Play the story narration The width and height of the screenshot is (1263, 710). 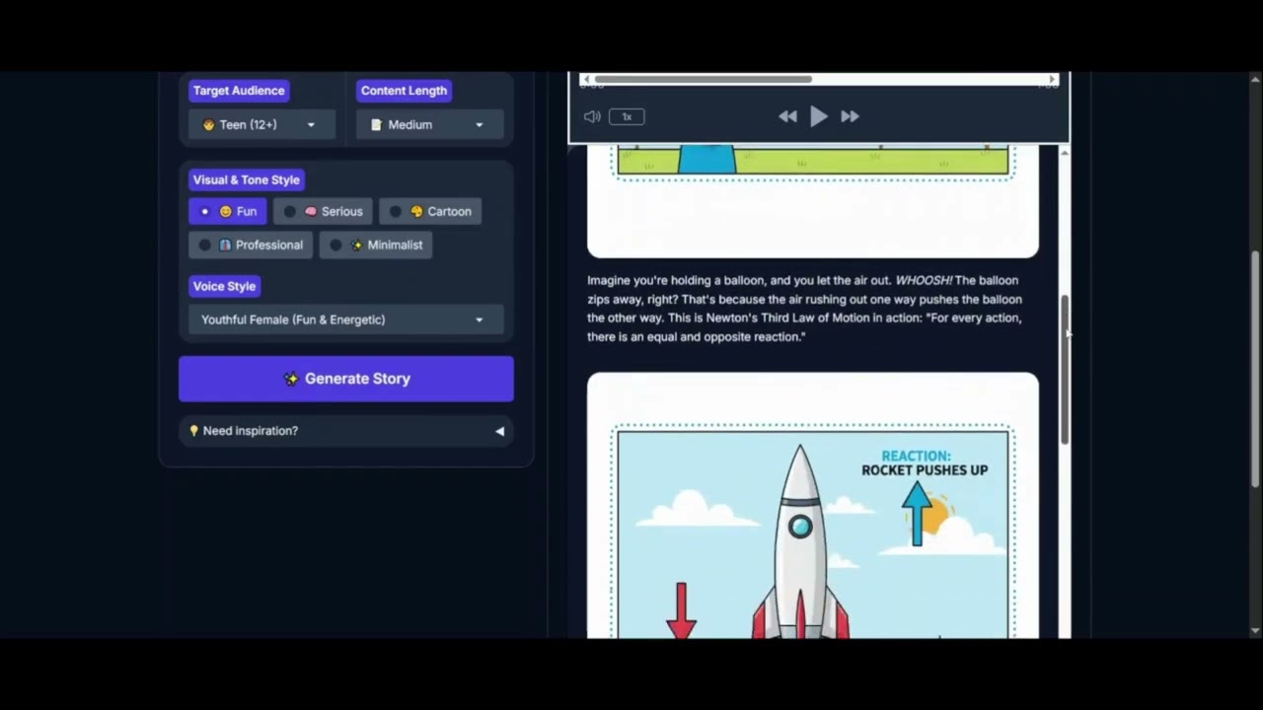819,116
